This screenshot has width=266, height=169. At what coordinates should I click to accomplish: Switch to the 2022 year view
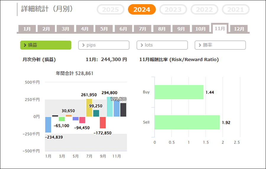[204, 10]
